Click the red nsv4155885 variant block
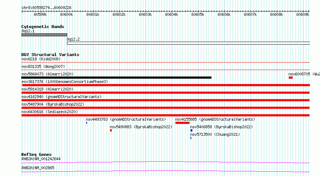Viewport: 320px width, 176px height. 182,123
